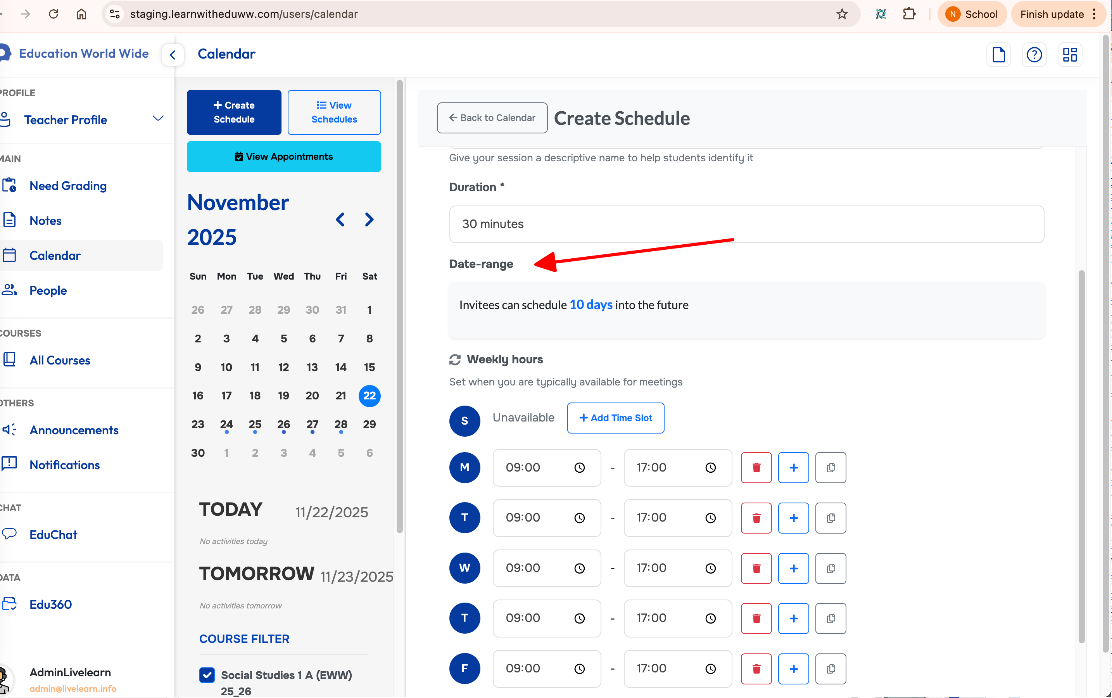
Task: Copy Wednesday's hours with the duplicate icon
Action: [830, 568]
